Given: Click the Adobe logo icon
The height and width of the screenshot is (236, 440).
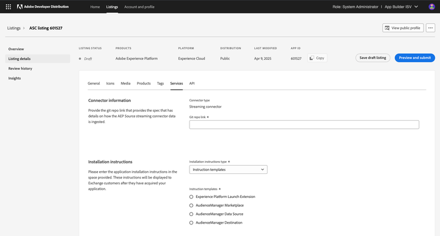Looking at the screenshot, I should pyautogui.click(x=19, y=6).
